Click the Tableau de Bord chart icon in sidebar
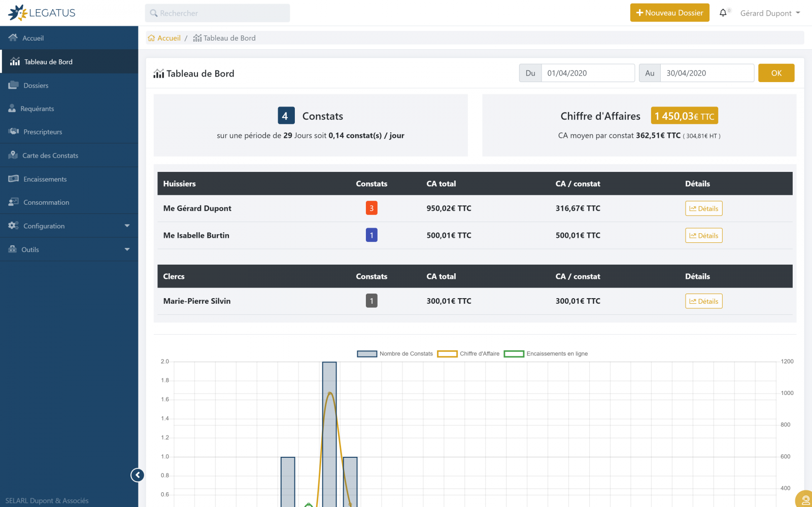This screenshot has height=507, width=812. [x=15, y=61]
